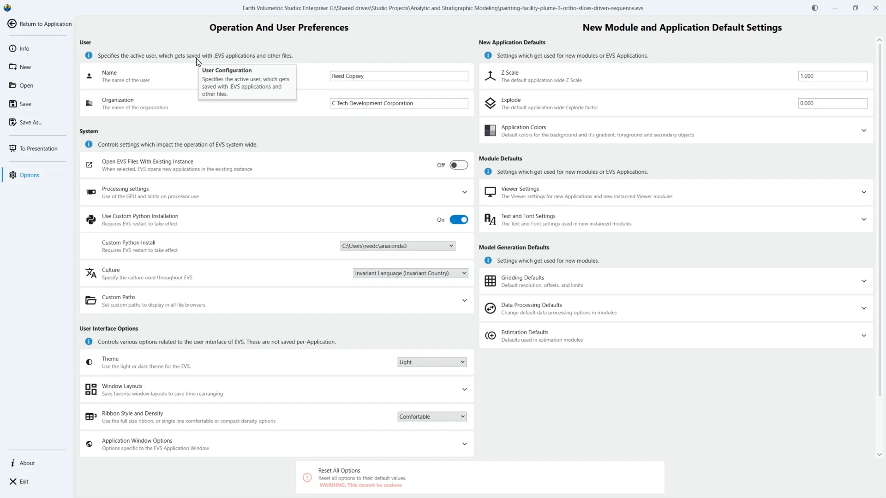Viewport: 886px width, 498px height.
Task: Click the Info icon in sidebar
Action: click(x=12, y=48)
